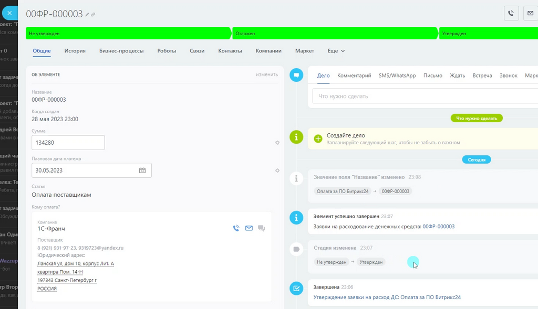Viewport: 538px width, 309px height.
Task: Select the 'Отложен' stage
Action: [335, 33]
